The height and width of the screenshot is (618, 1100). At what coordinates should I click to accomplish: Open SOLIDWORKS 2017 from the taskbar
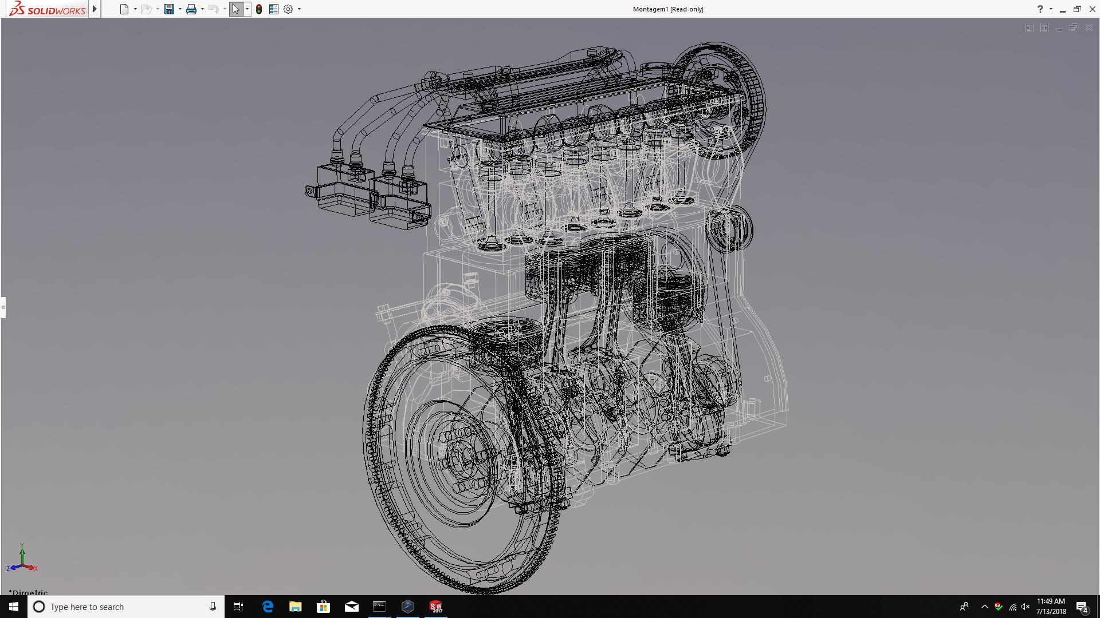[x=436, y=607]
